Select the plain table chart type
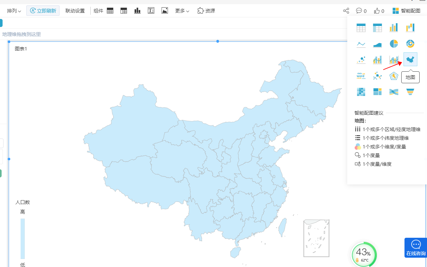Screen dimensions: 427x267 (361, 28)
